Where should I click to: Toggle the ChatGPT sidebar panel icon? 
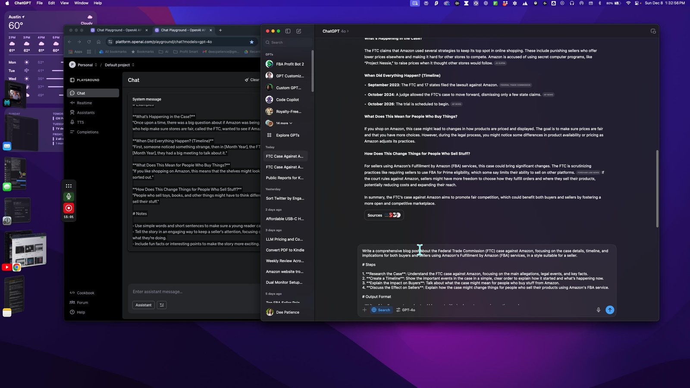coord(288,31)
